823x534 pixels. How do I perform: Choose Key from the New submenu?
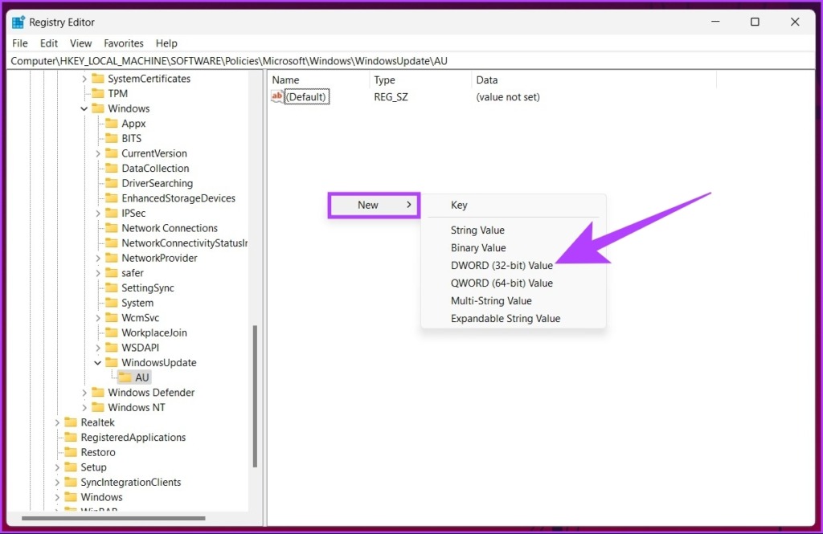point(459,205)
